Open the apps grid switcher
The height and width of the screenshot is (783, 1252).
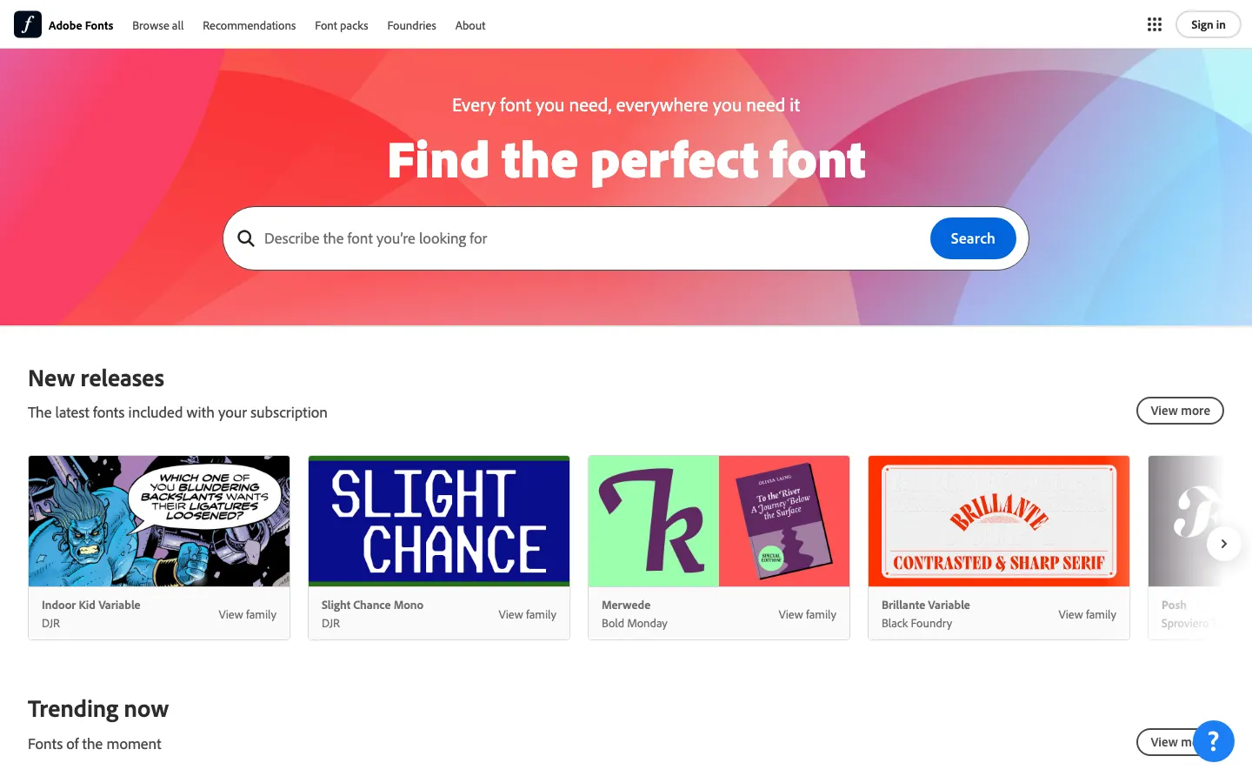pos(1155,24)
